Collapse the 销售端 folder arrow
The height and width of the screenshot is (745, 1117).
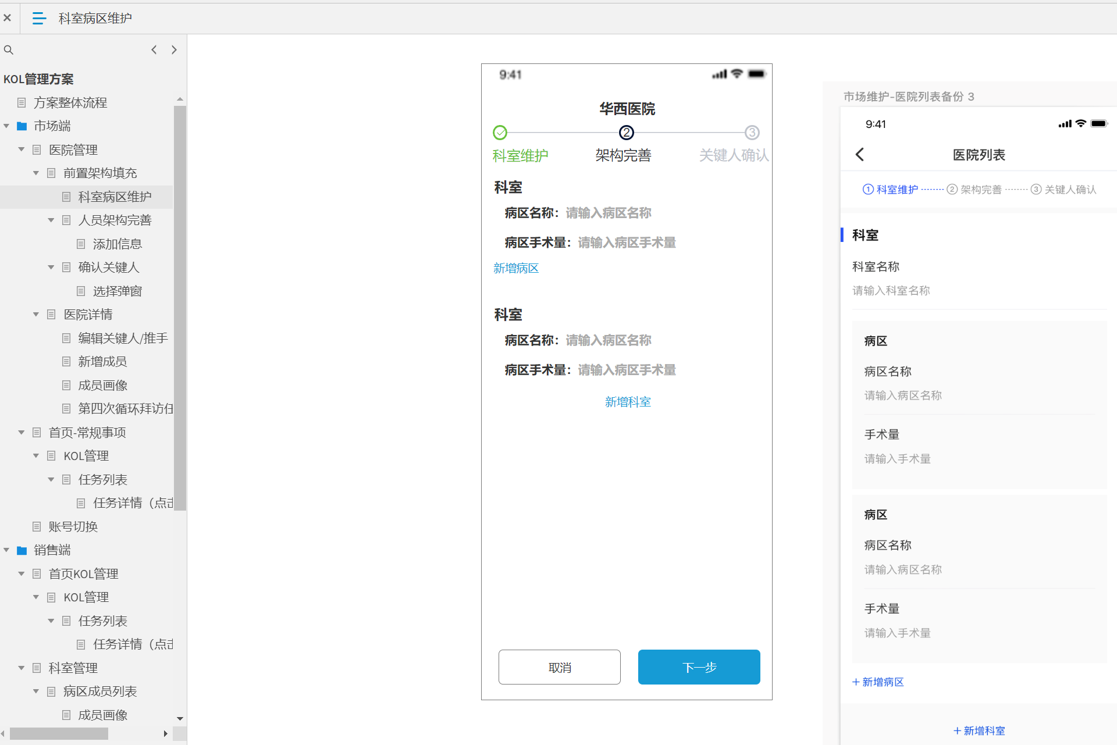(x=6, y=550)
